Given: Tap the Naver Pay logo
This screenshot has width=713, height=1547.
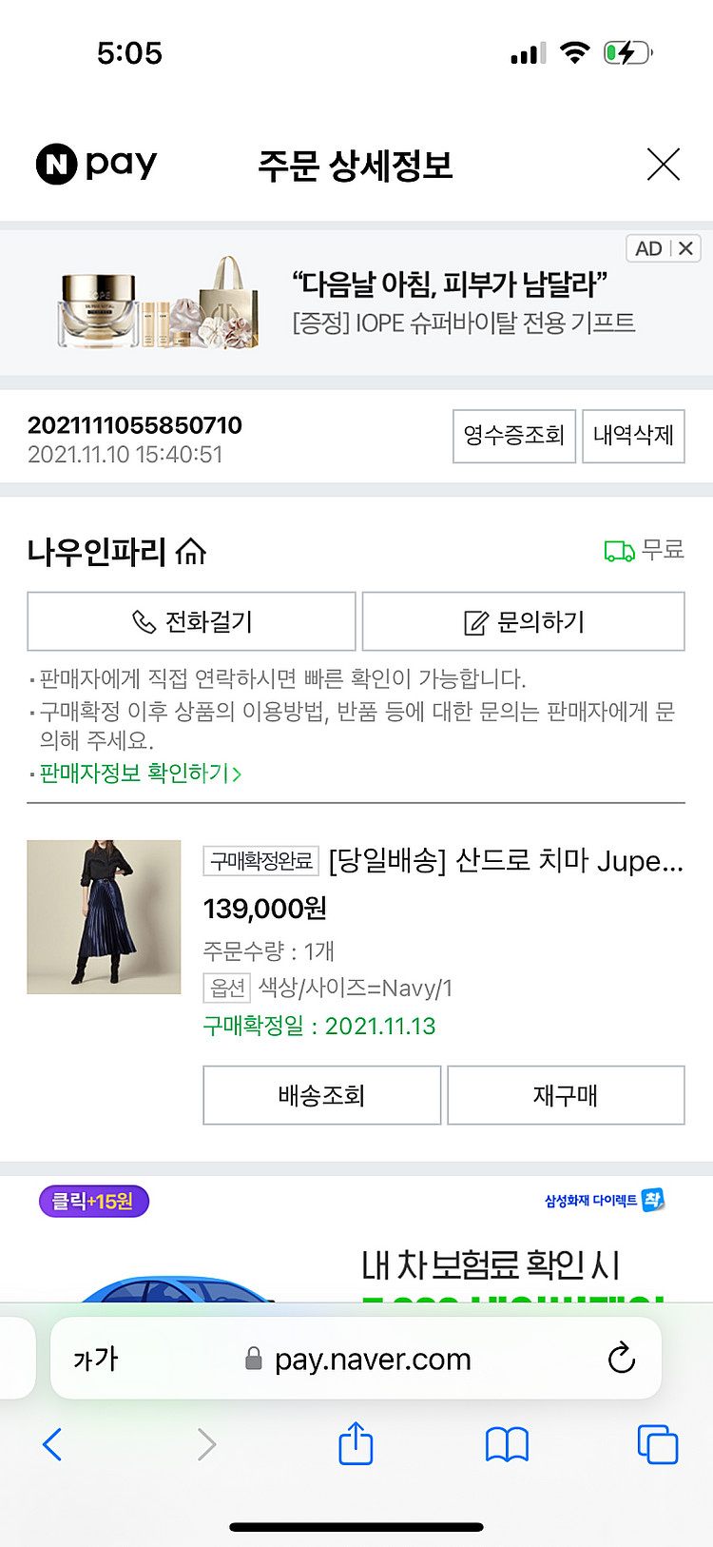Looking at the screenshot, I should [x=96, y=165].
